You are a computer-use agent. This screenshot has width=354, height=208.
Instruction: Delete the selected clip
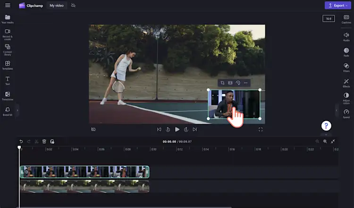(44, 141)
